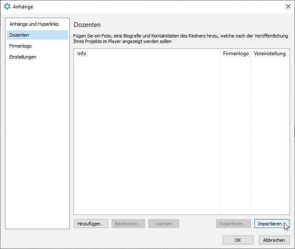Click the Info column header

(82, 54)
